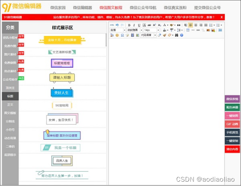Toggle underline formatting

pos(139,25)
